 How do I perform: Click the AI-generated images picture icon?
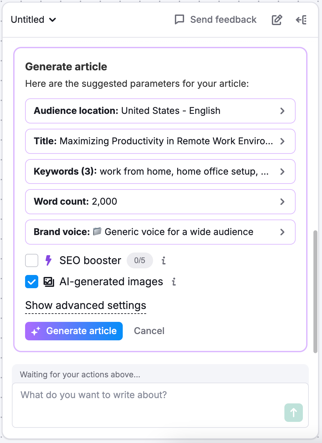[49, 282]
